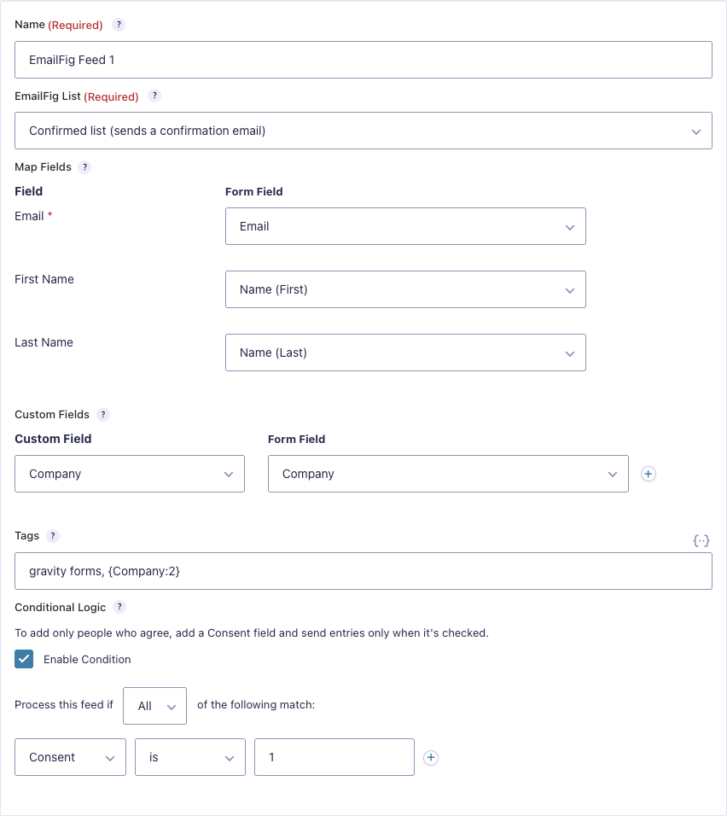The image size is (727, 816).
Task: Click the 'Form Field' heading under Custom Fields
Action: (x=297, y=440)
